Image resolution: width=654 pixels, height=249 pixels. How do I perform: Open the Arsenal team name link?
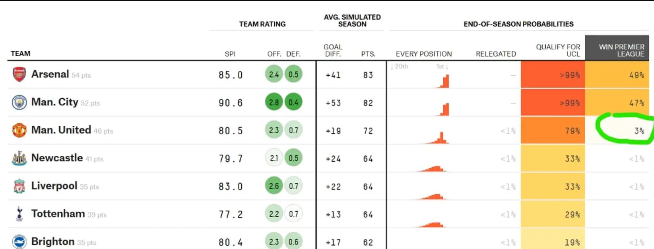tap(50, 74)
